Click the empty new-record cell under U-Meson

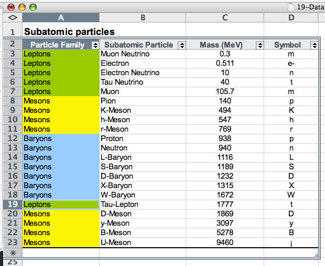143,253
